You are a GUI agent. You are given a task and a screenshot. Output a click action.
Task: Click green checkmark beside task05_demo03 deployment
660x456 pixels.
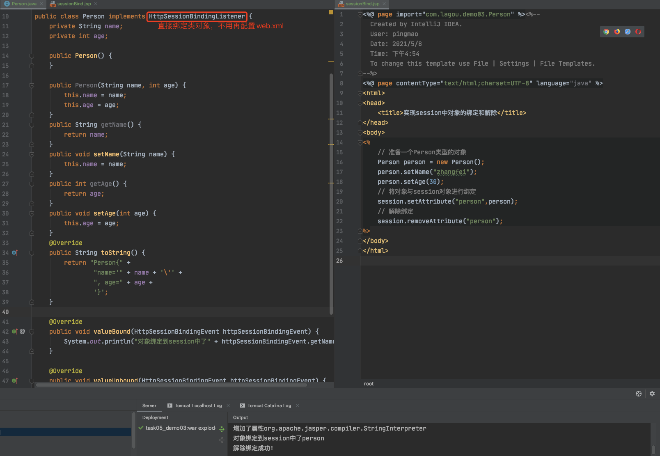[141, 428]
